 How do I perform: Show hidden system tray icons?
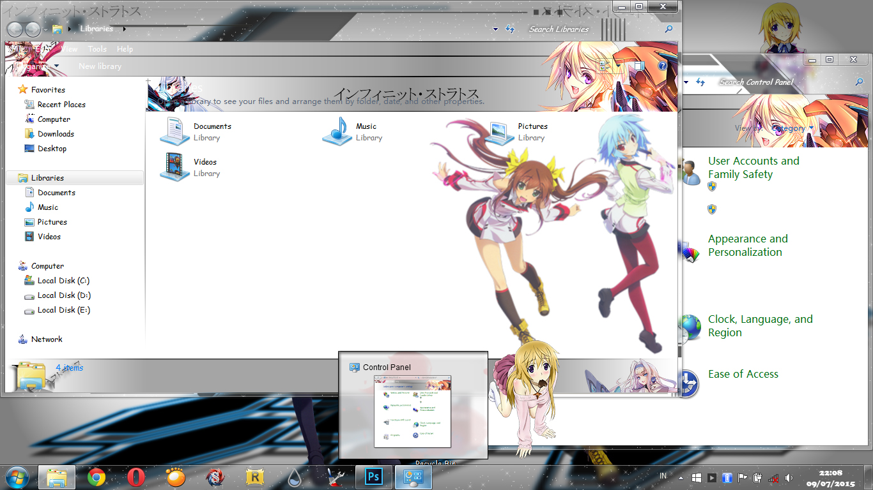click(681, 478)
